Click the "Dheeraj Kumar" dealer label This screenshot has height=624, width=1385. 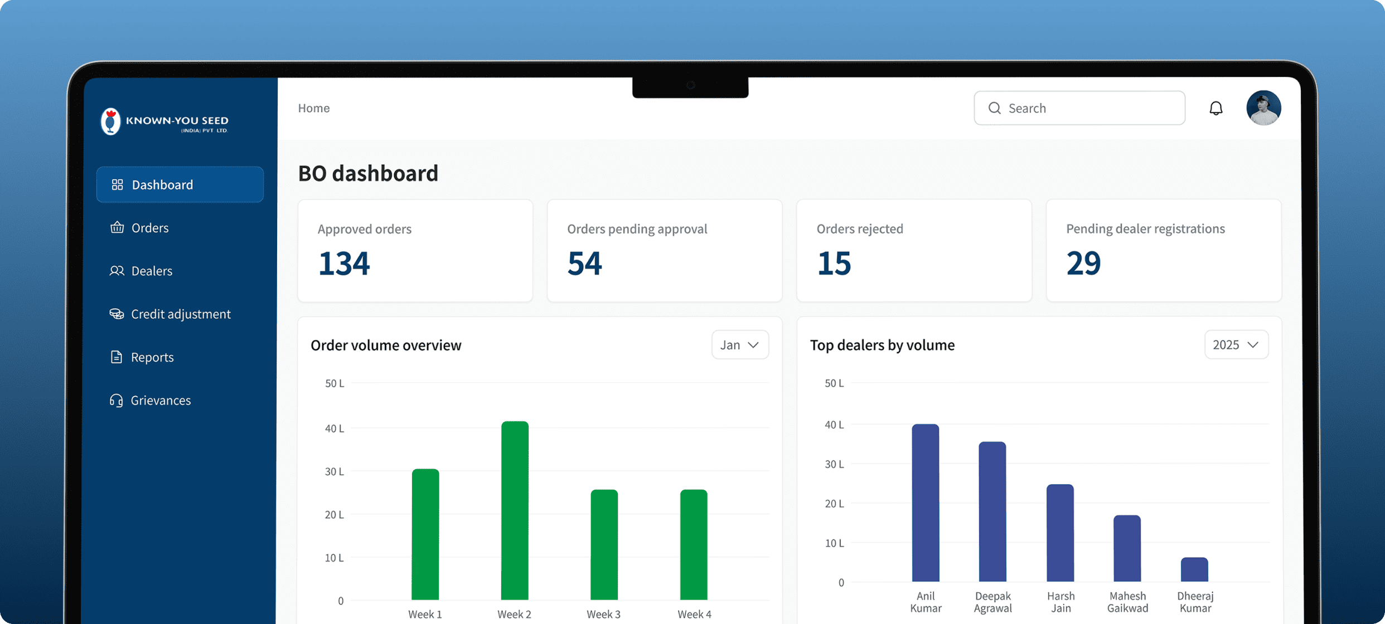tap(1195, 602)
